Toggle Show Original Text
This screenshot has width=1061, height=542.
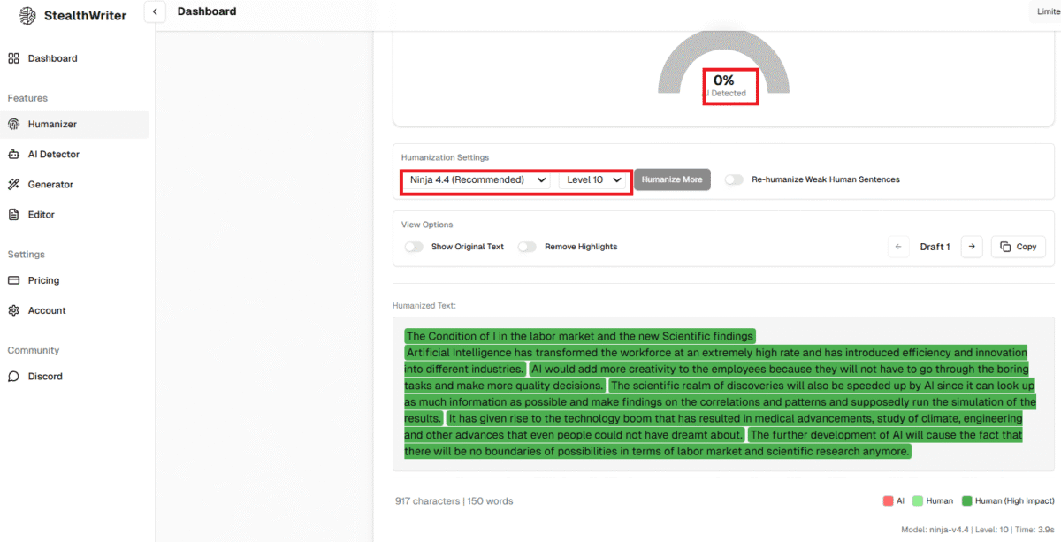point(414,247)
